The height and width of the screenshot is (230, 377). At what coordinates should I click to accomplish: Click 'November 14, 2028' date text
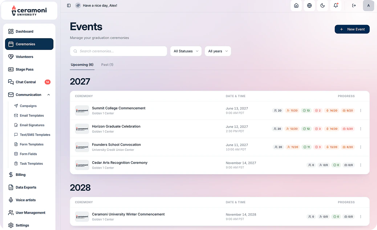(241, 214)
